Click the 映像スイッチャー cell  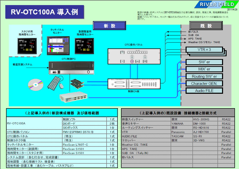click(146, 119)
